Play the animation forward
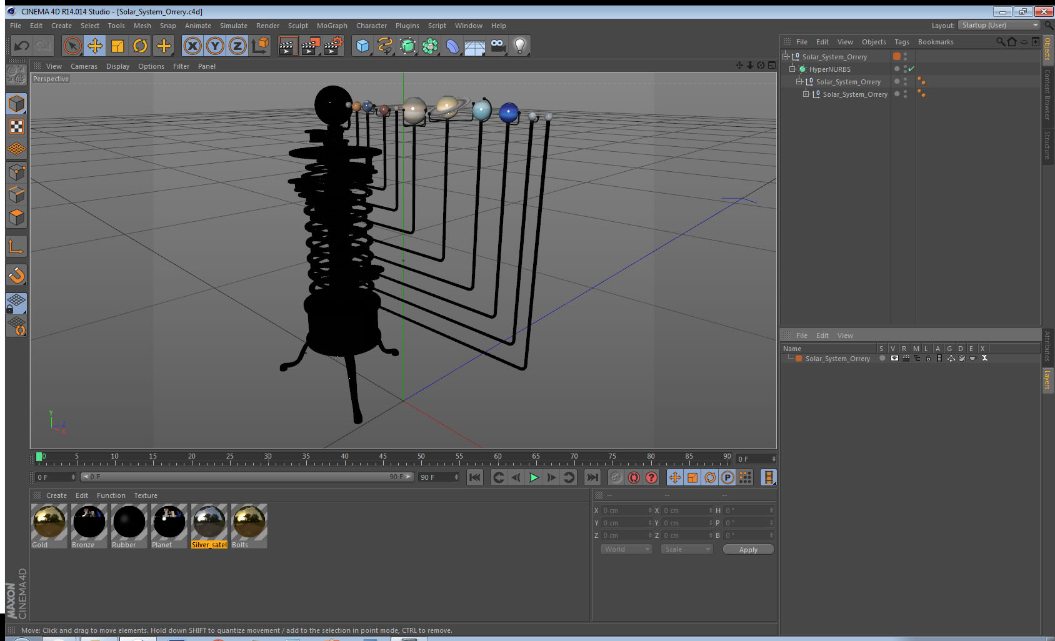The image size is (1055, 641). [x=534, y=477]
